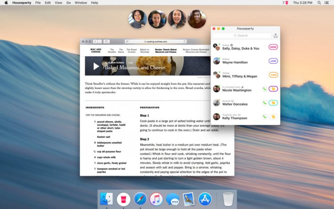334x209 pixels.
Task: Select Kelly Thompson's avatar
Action: point(216,117)
